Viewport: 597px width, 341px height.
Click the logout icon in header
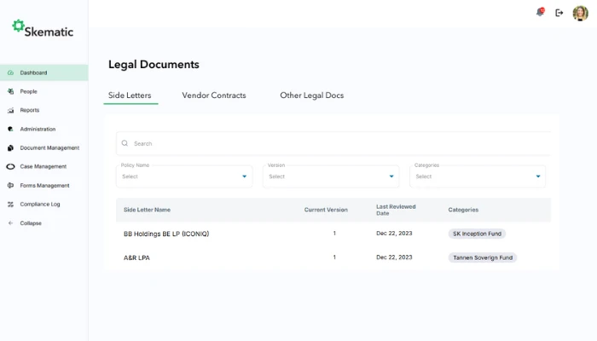pos(559,13)
